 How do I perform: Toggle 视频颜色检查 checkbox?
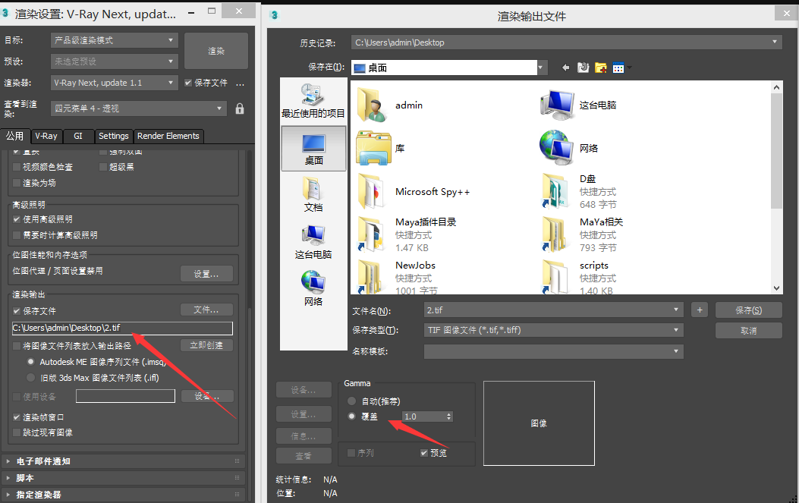(x=16, y=167)
